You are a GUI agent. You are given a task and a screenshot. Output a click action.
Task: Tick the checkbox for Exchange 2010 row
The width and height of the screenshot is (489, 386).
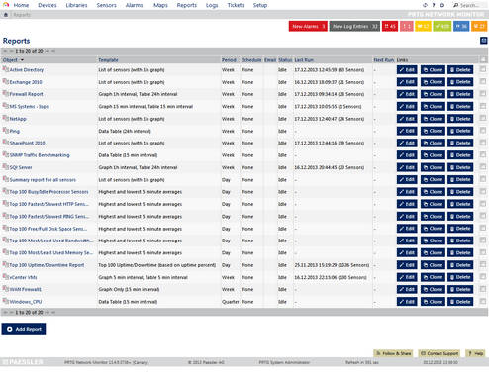point(483,81)
